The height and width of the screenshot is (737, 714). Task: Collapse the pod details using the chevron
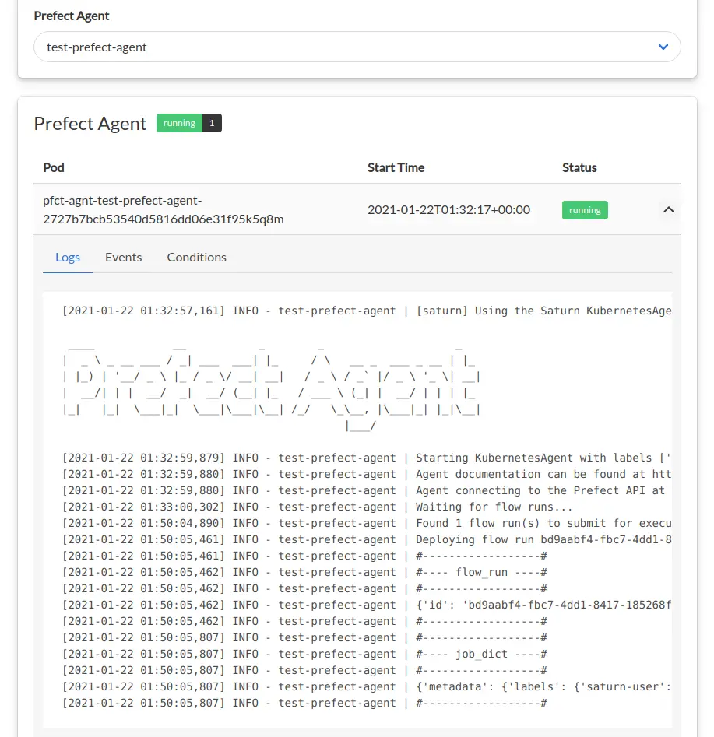point(668,209)
